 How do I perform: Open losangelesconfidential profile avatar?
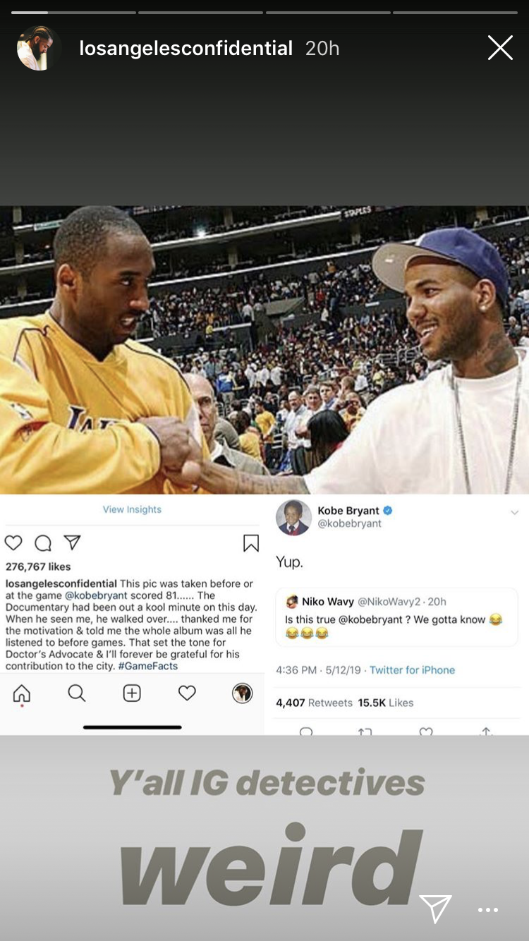(x=39, y=48)
